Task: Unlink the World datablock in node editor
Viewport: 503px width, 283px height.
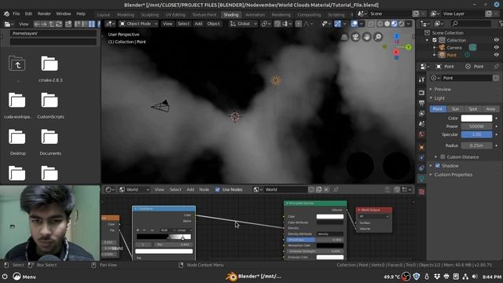Action: [326, 189]
